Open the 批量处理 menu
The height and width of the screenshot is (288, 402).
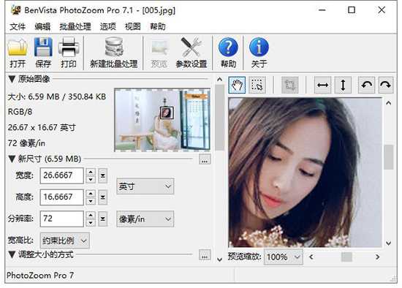click(75, 26)
